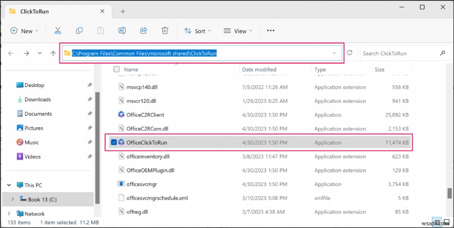Click the Rename icon in toolbar

click(122, 31)
